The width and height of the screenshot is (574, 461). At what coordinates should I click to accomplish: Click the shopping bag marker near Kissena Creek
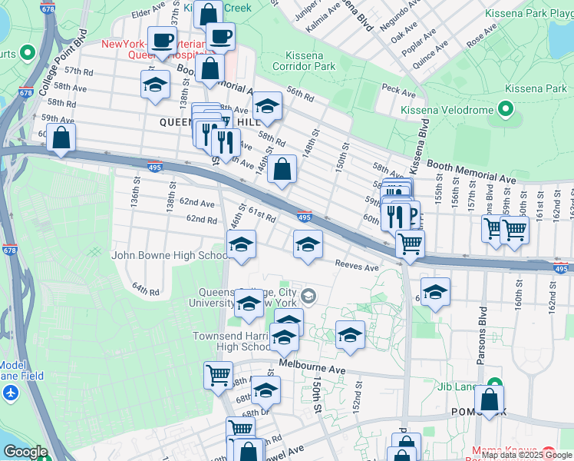208,15
